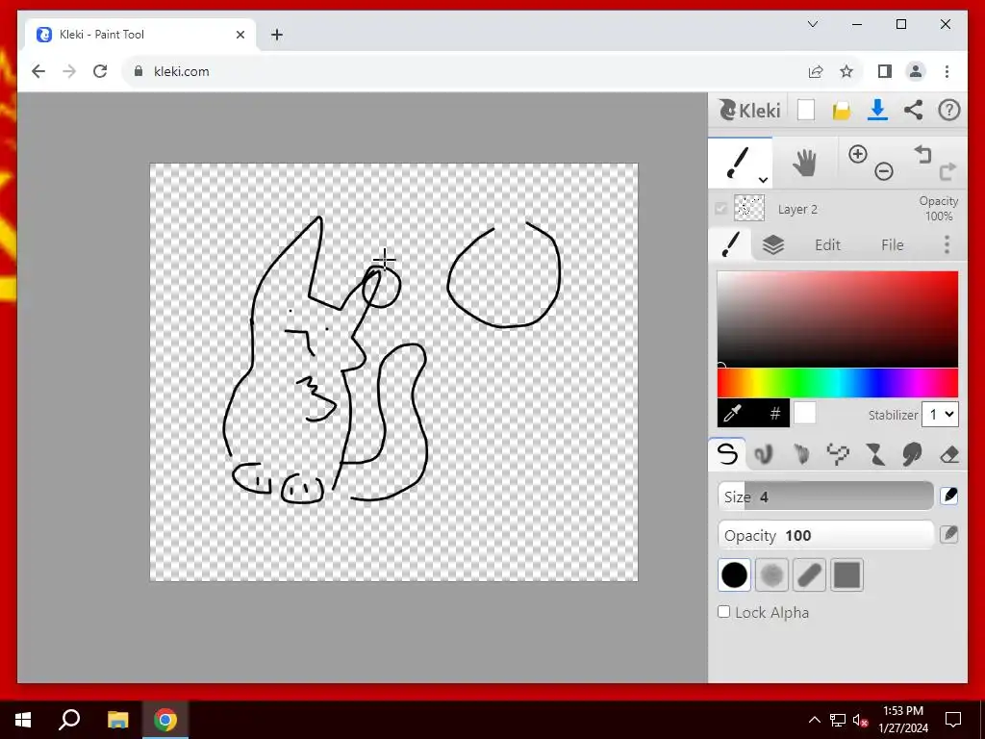
Task: Switch to the File tab
Action: click(892, 244)
